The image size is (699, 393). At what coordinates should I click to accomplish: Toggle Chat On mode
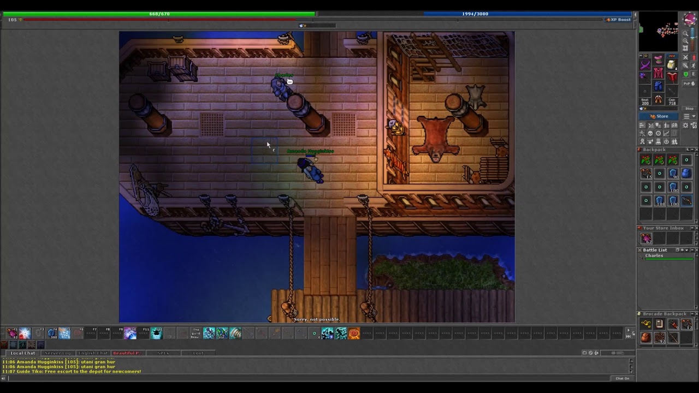pos(623,378)
